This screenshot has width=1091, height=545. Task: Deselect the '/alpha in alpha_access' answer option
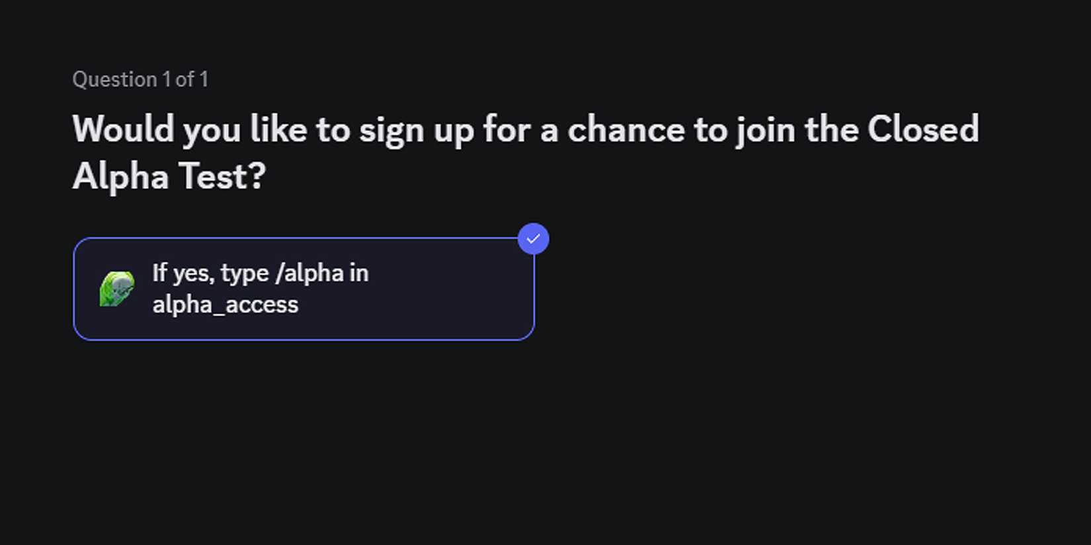pyautogui.click(x=304, y=289)
